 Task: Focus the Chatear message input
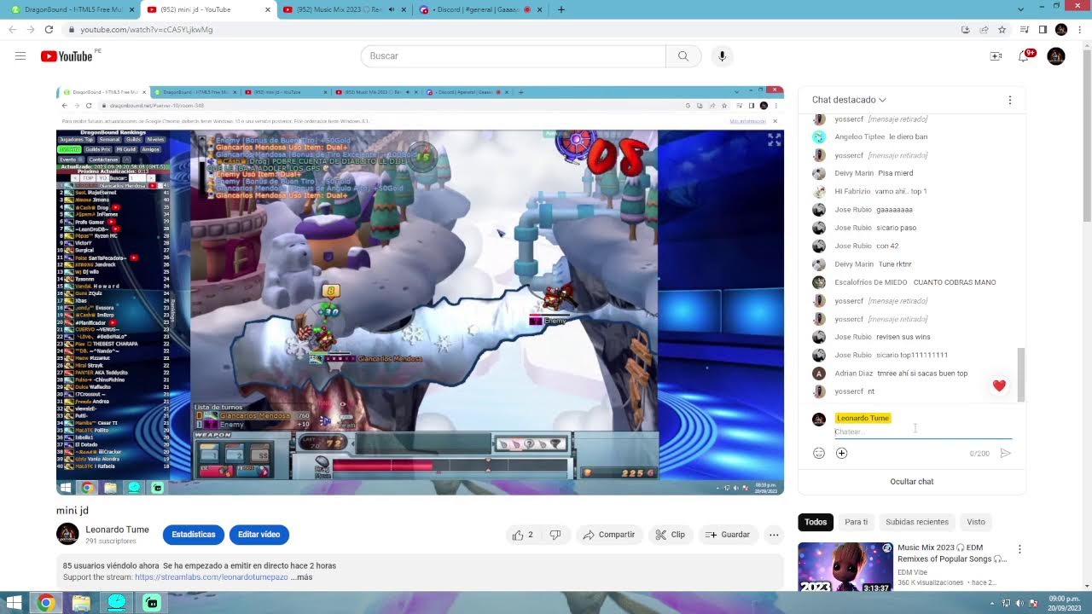[x=923, y=432]
